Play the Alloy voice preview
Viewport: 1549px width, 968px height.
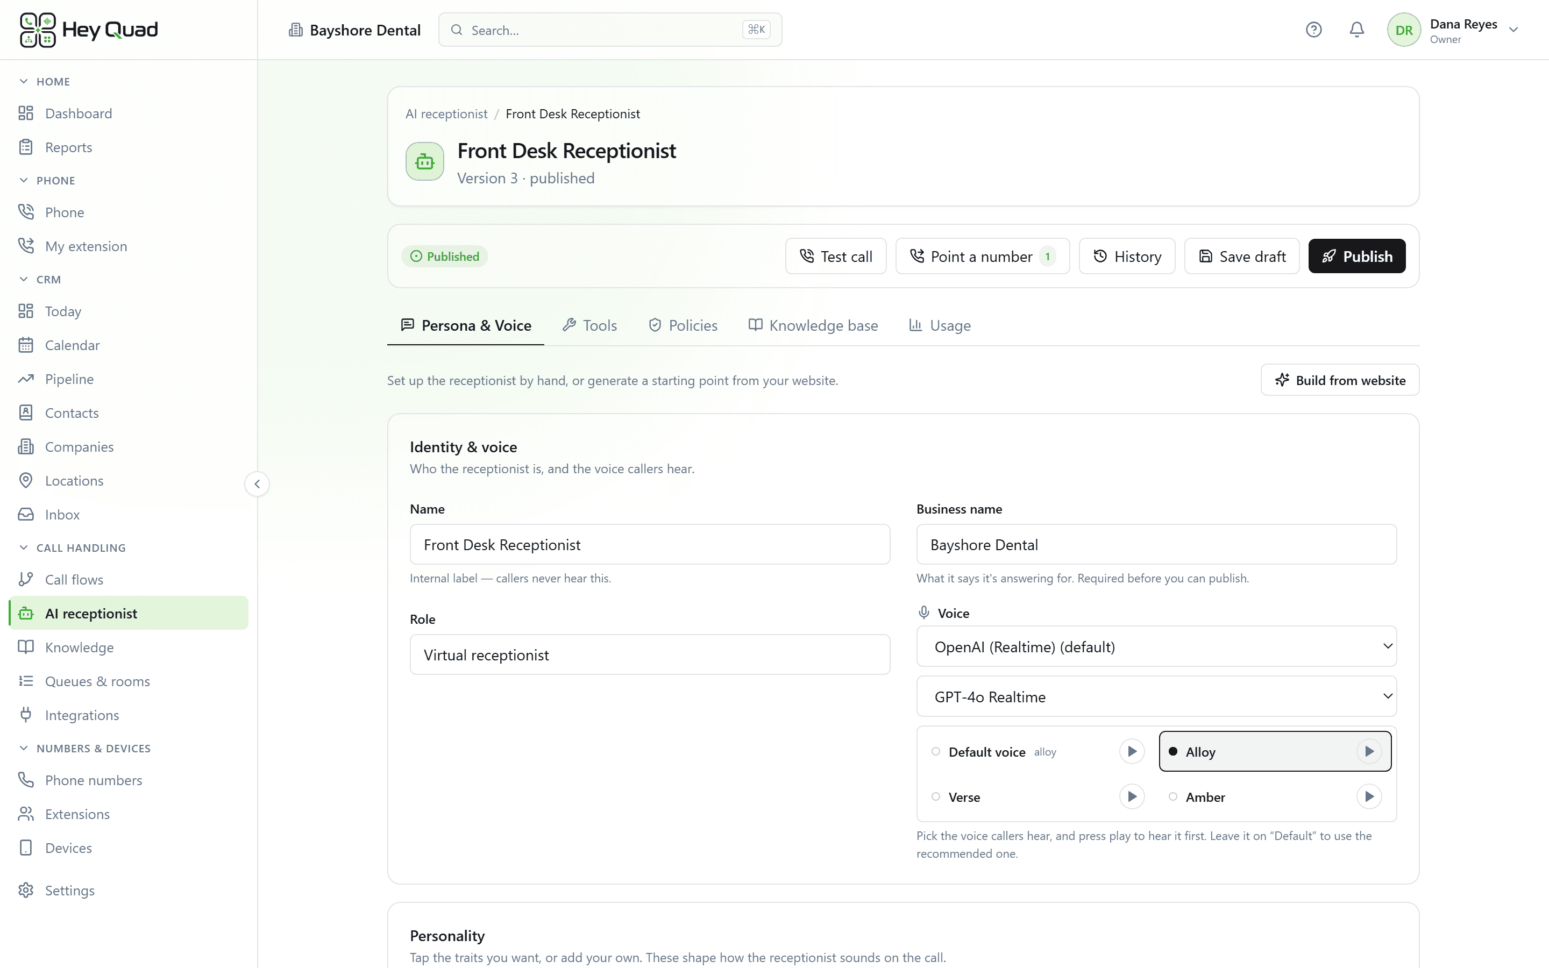pyautogui.click(x=1369, y=752)
